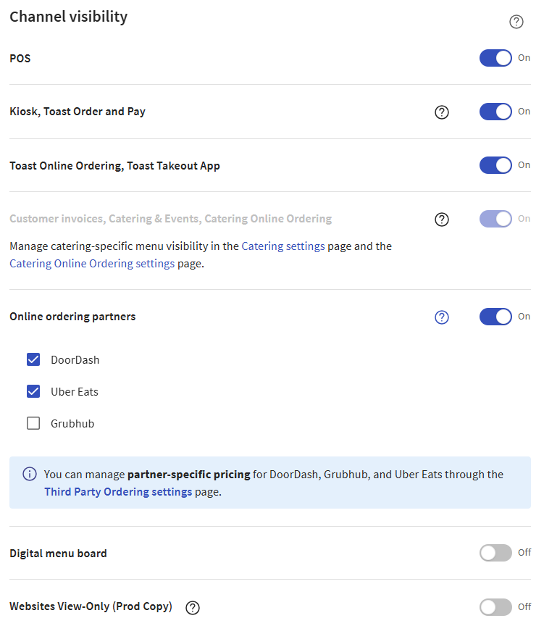This screenshot has height=626, width=544.
Task: Click the Websites View-Only (Prod Copy) label
Action: (x=91, y=606)
